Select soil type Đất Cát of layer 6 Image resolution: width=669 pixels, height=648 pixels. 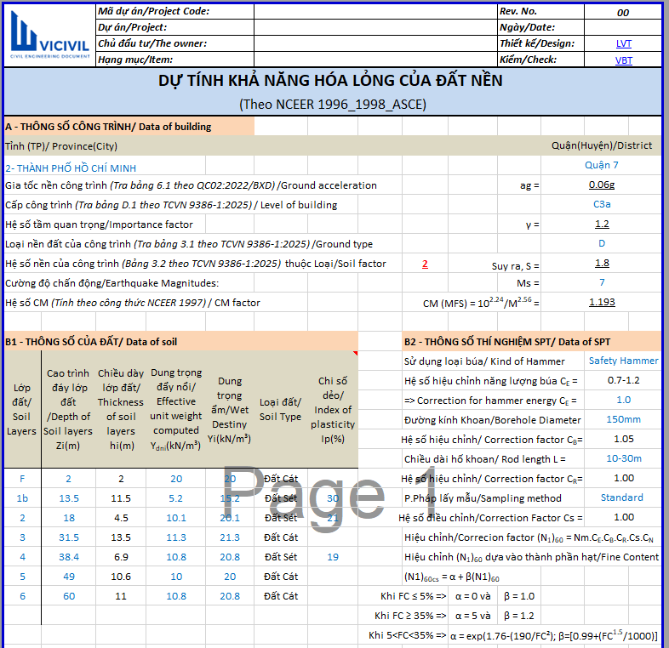coord(280,596)
